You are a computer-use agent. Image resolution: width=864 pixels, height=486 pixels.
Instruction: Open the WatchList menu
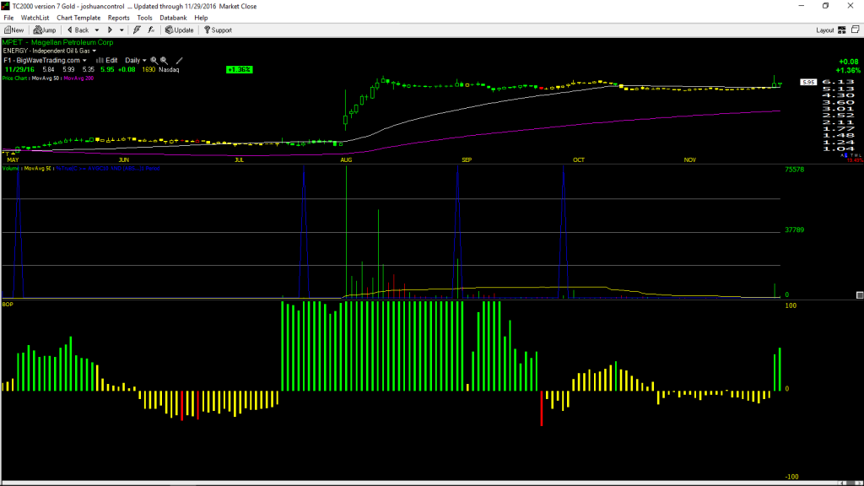35,19
